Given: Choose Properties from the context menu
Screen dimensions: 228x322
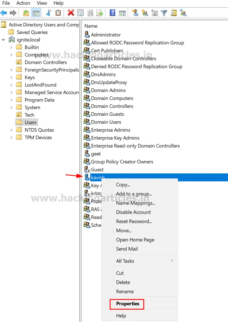Looking at the screenshot, I should coord(127,304).
